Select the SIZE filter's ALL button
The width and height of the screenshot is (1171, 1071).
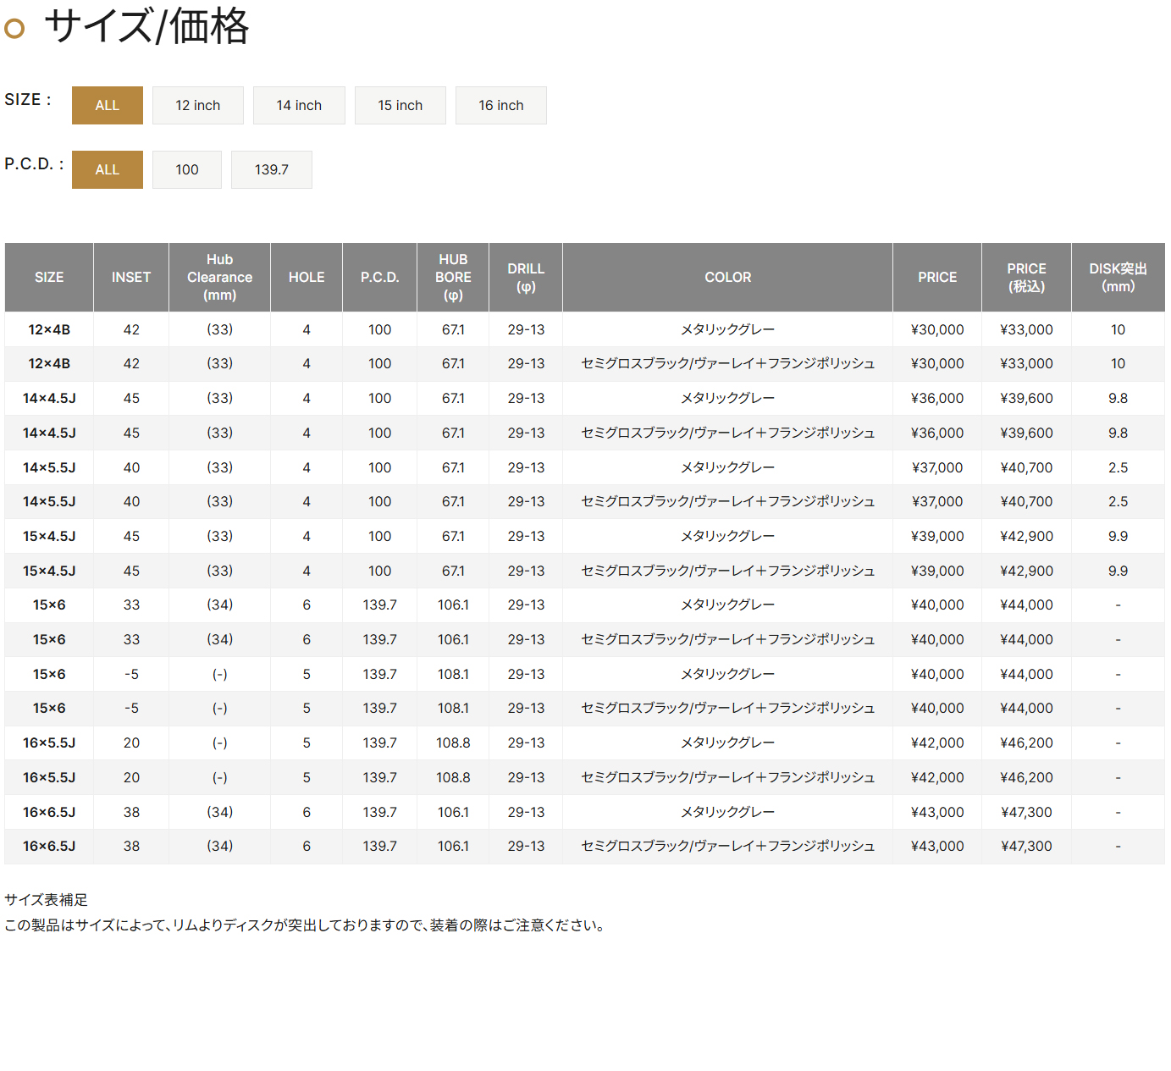coord(107,106)
